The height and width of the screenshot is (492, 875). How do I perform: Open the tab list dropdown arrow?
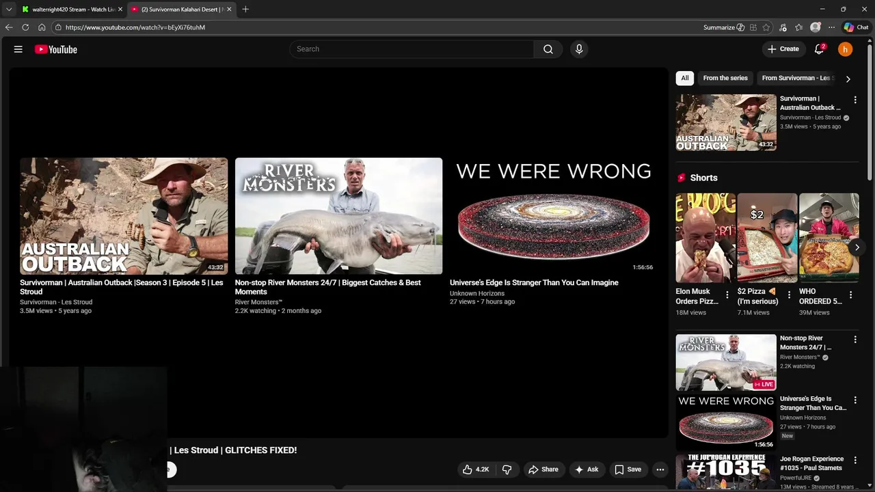(x=9, y=10)
